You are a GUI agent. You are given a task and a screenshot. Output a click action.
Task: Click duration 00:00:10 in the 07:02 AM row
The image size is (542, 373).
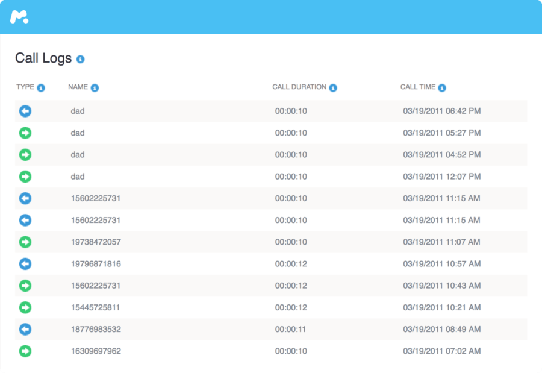pos(291,351)
